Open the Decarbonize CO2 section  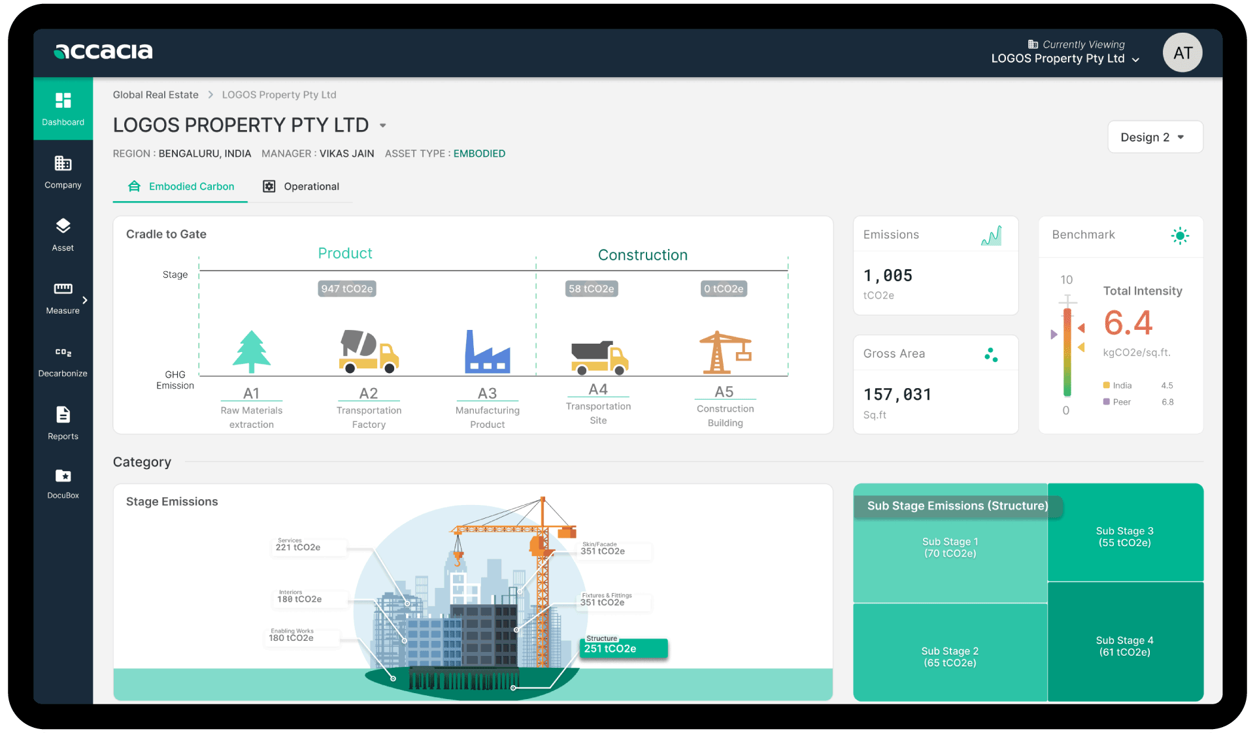pos(63,361)
